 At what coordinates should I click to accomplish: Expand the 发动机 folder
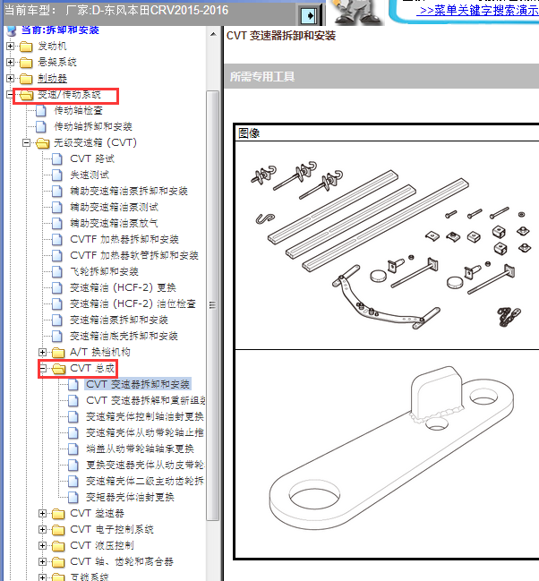pos(11,47)
